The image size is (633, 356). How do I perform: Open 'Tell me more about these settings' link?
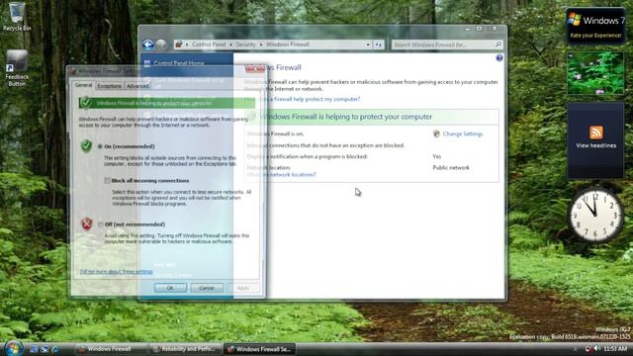coord(117,272)
